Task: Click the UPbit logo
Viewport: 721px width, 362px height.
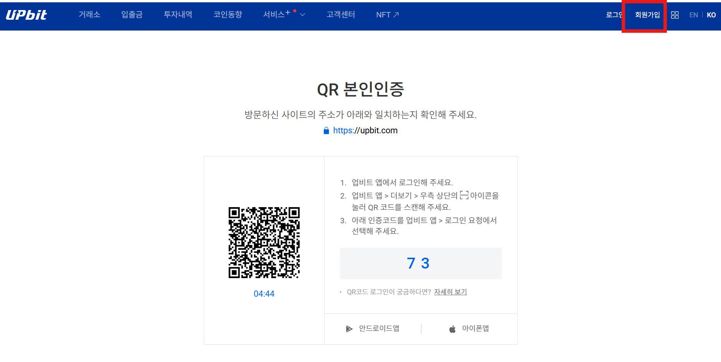Action: coord(26,15)
